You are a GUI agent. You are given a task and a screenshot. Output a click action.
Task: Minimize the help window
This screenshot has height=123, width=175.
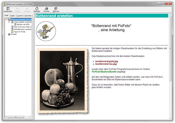[x=159, y=4]
